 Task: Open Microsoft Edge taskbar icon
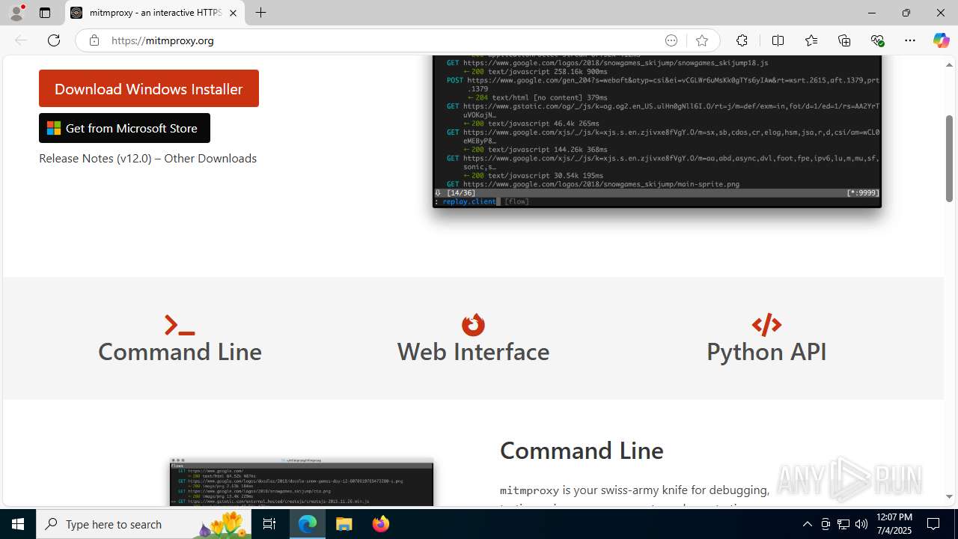tap(308, 524)
